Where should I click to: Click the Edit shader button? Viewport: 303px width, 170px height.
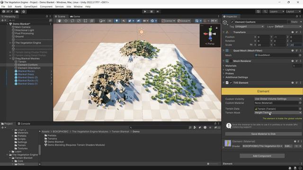click(x=288, y=146)
